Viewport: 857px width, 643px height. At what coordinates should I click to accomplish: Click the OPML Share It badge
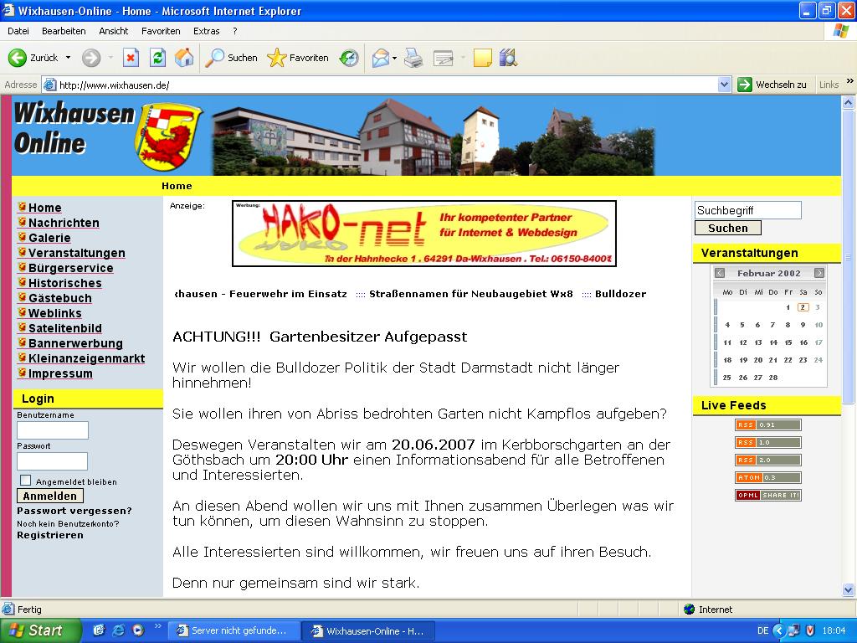tap(768, 495)
